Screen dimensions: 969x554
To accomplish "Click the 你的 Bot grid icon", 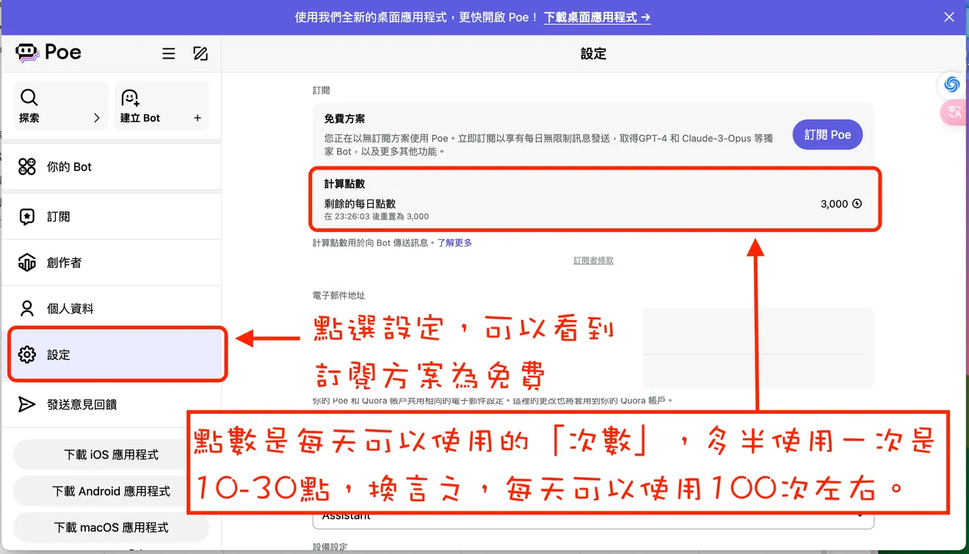I will coord(27,167).
